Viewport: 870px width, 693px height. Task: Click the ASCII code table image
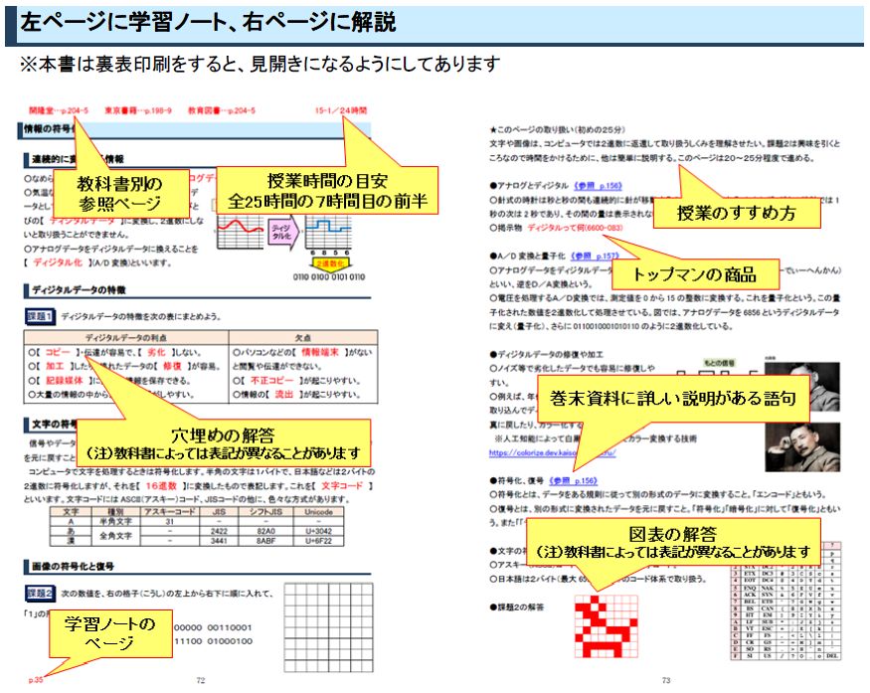click(x=785, y=601)
